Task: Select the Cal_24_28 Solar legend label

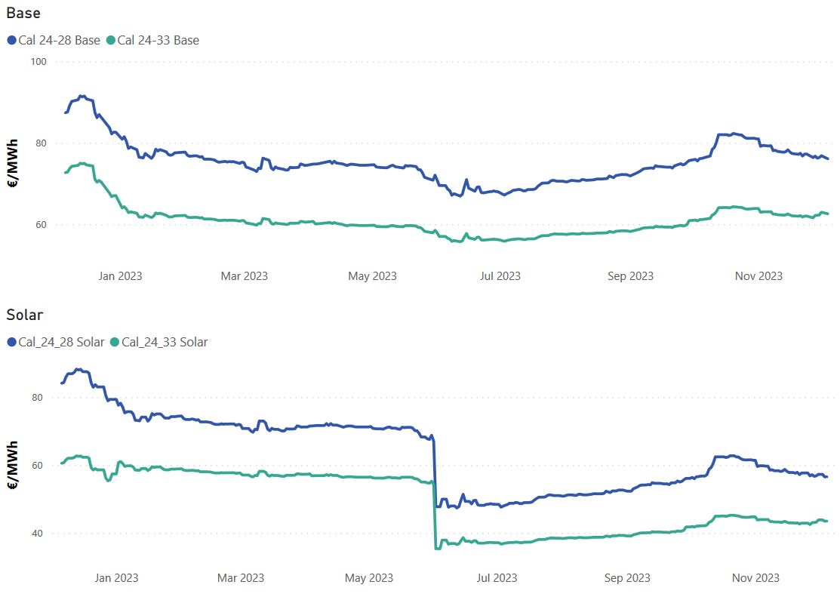Action: coord(61,343)
